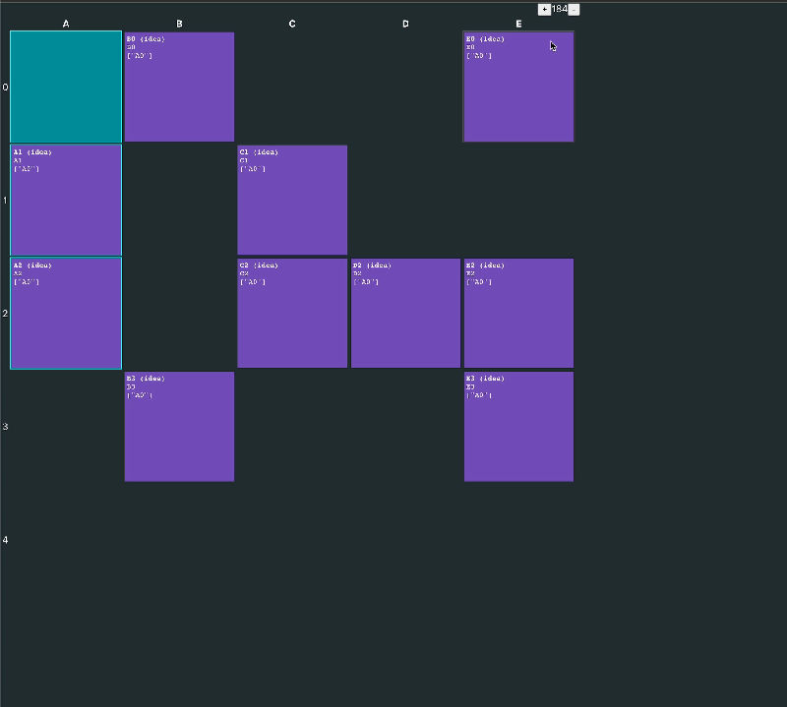The image size is (787, 707).
Task: Open the E3 idea card
Action: pyautogui.click(x=518, y=426)
